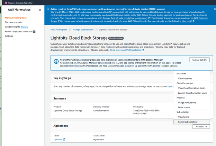216x146 pixels.
Task: Click the Pay as you go heading
Action: 62,78
